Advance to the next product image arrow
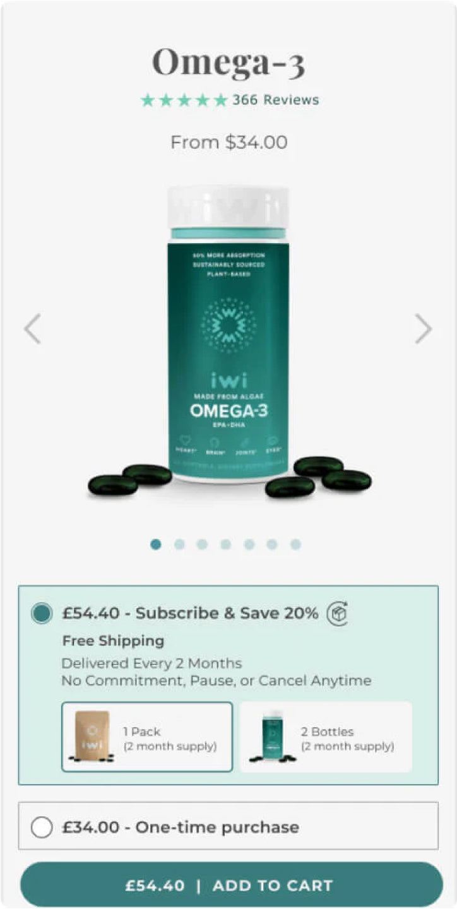The height and width of the screenshot is (909, 457). (424, 328)
